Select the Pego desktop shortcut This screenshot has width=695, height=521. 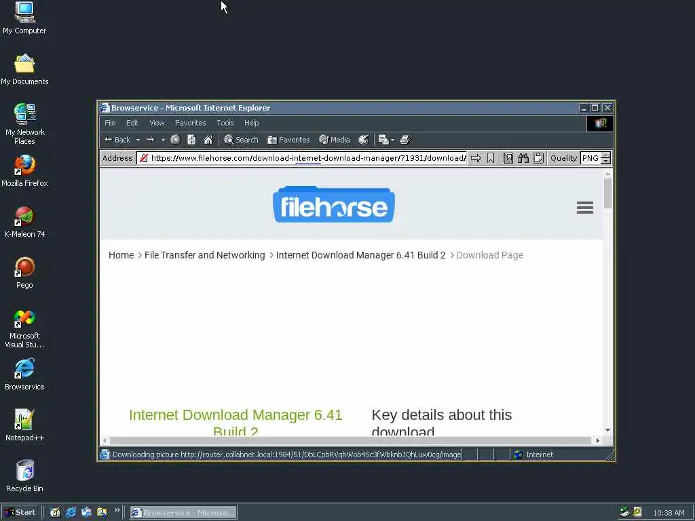pyautogui.click(x=24, y=273)
